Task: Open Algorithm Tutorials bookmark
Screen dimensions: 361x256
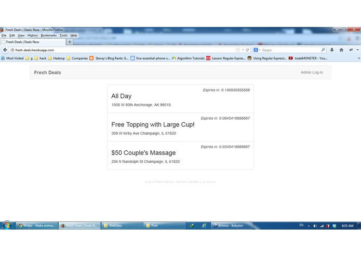Action: (188, 59)
